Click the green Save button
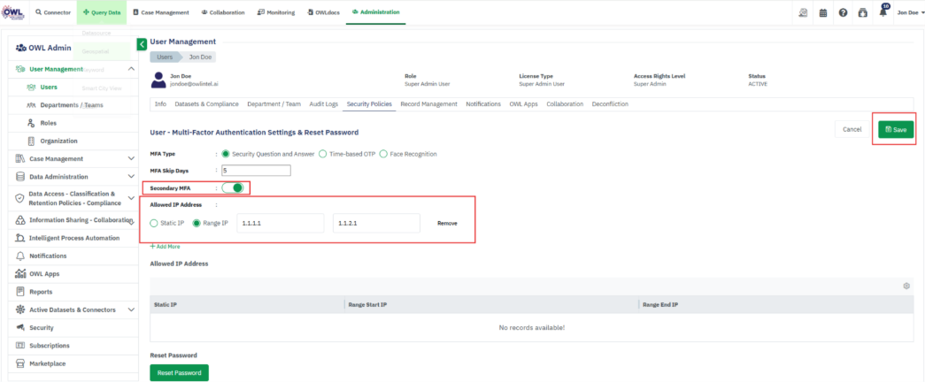 [896, 130]
